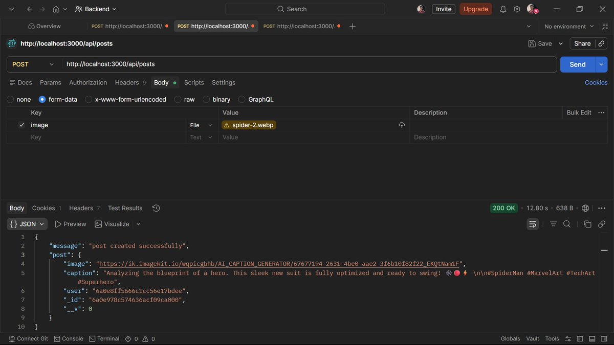Screen dimensions: 614x345
Task: Click the Preview response button
Action: click(71, 224)
